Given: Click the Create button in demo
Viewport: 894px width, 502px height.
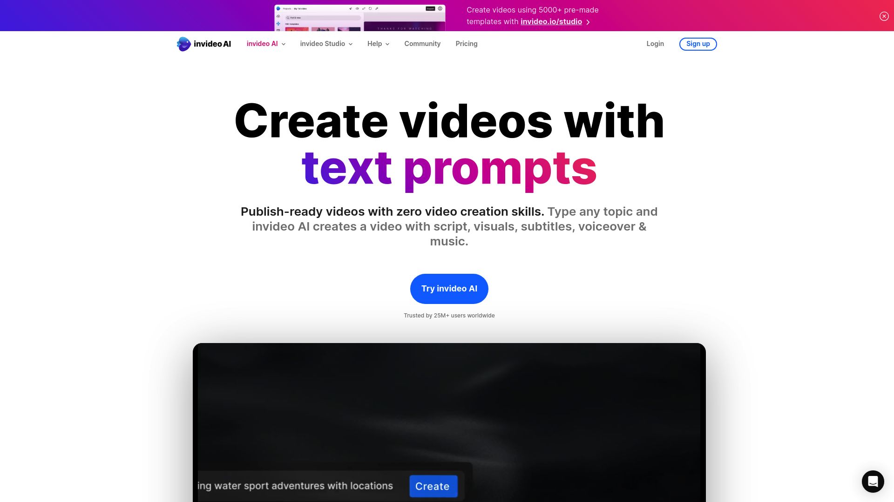Looking at the screenshot, I should point(432,486).
